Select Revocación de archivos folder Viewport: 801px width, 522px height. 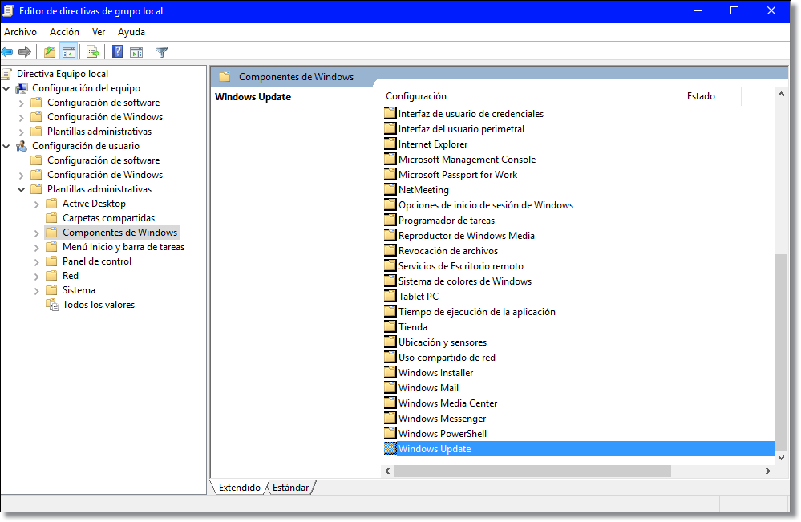click(x=448, y=251)
